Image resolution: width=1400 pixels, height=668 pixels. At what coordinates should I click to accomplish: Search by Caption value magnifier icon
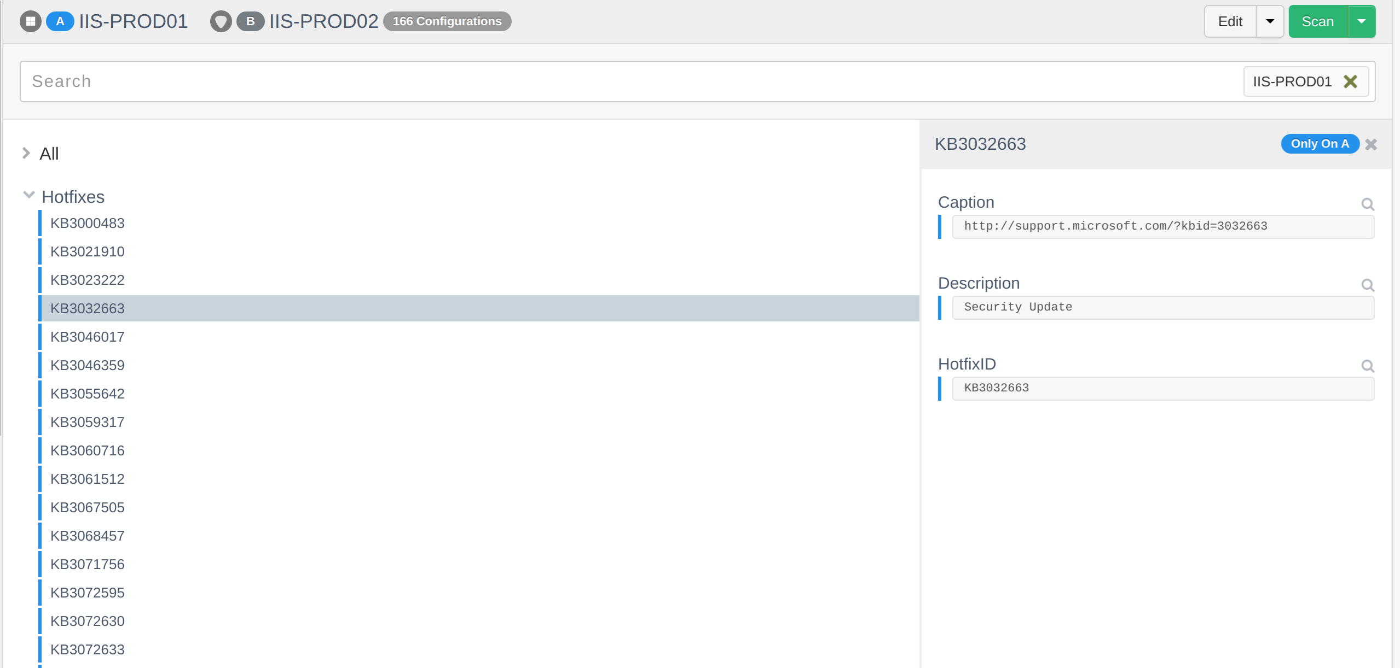[1368, 204]
